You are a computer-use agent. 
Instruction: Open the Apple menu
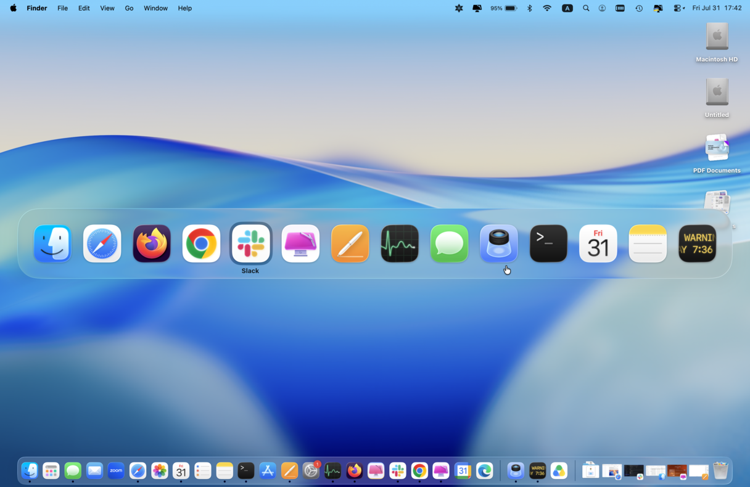(x=13, y=8)
